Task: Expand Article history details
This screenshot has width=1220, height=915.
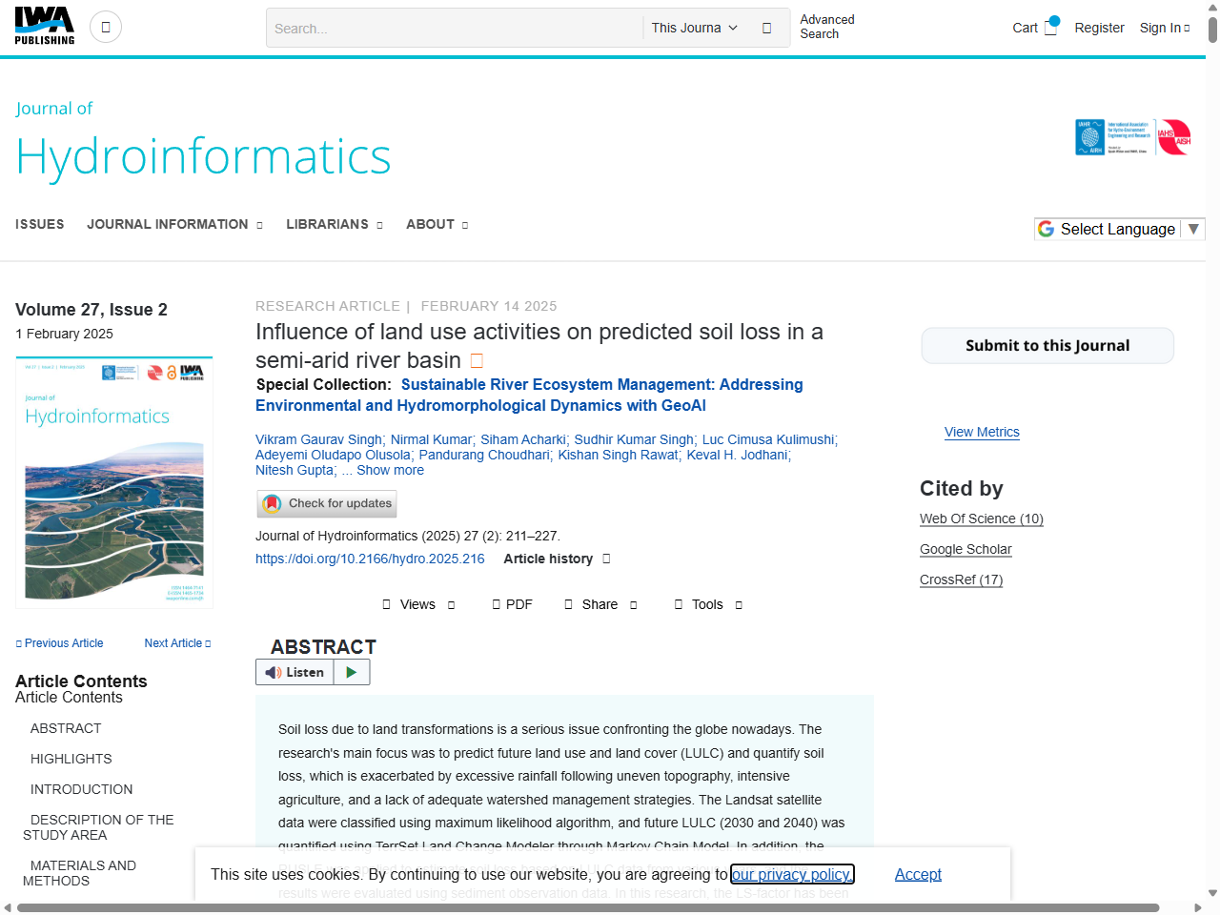Action: (x=557, y=559)
